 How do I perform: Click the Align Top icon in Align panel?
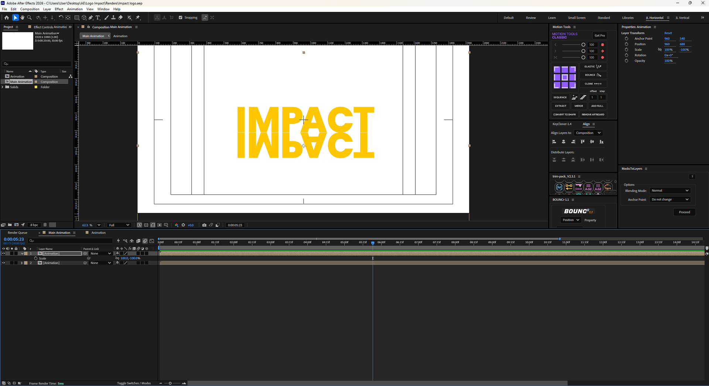583,142
